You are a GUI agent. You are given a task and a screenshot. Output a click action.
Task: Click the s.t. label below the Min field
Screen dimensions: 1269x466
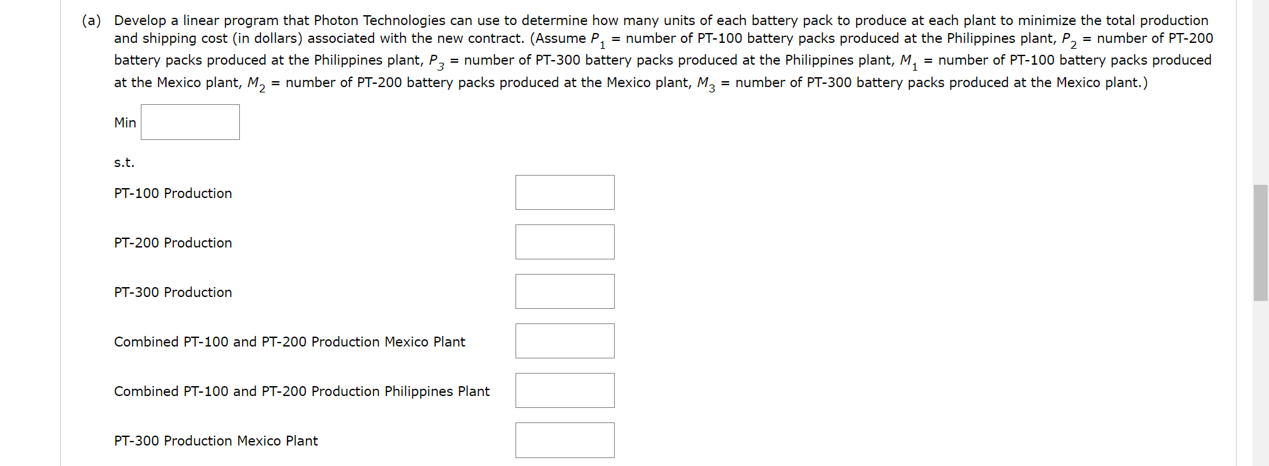point(124,162)
